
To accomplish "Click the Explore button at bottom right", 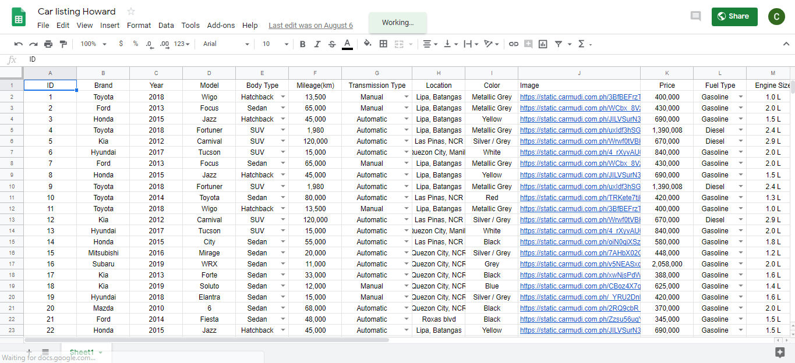I will (780, 352).
